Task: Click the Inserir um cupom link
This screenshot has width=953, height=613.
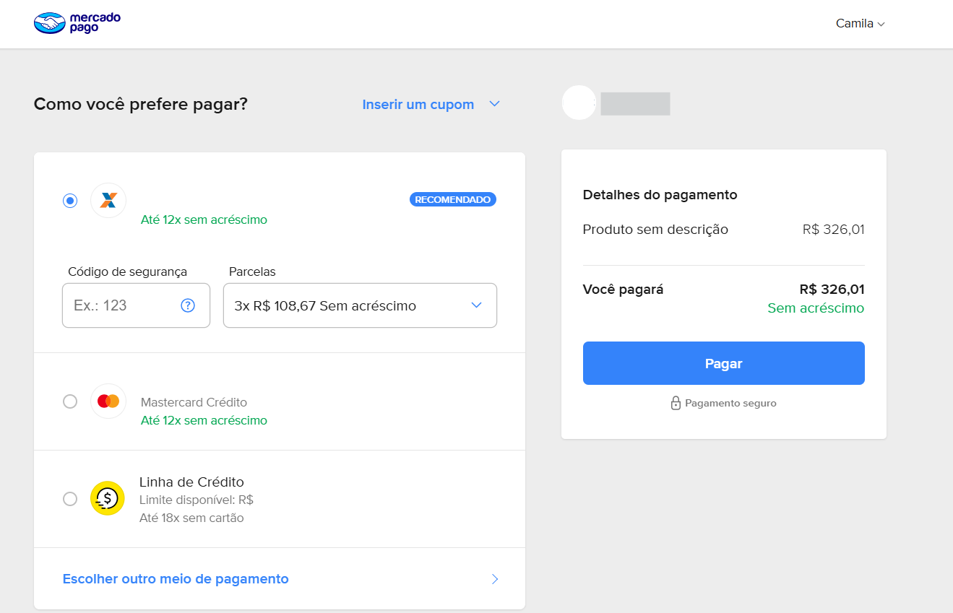Action: 418,105
